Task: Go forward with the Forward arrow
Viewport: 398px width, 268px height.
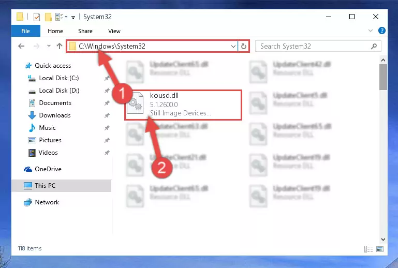Action: click(x=37, y=46)
